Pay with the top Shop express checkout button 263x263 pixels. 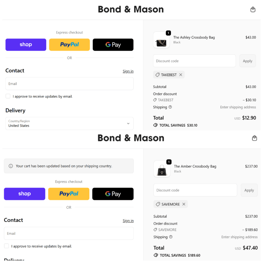[x=26, y=45]
